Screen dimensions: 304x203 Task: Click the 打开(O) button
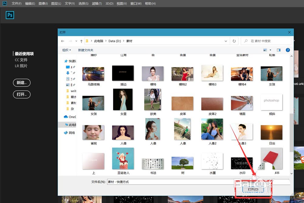coord(253,189)
